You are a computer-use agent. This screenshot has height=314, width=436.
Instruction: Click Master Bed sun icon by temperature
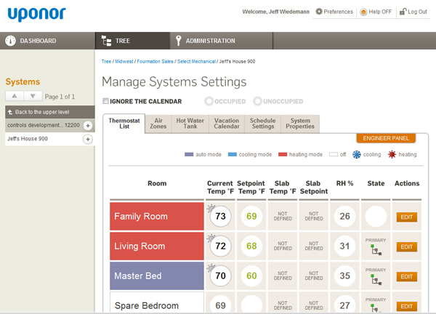(x=211, y=267)
